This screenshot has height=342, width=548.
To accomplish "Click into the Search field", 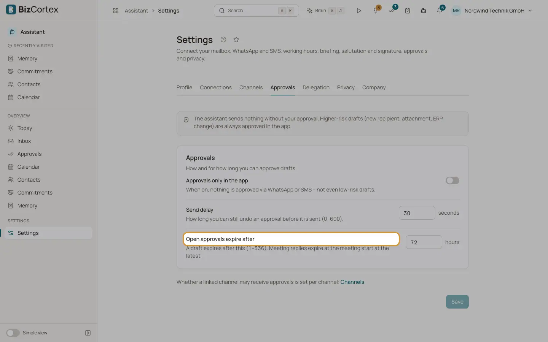I will (256, 11).
